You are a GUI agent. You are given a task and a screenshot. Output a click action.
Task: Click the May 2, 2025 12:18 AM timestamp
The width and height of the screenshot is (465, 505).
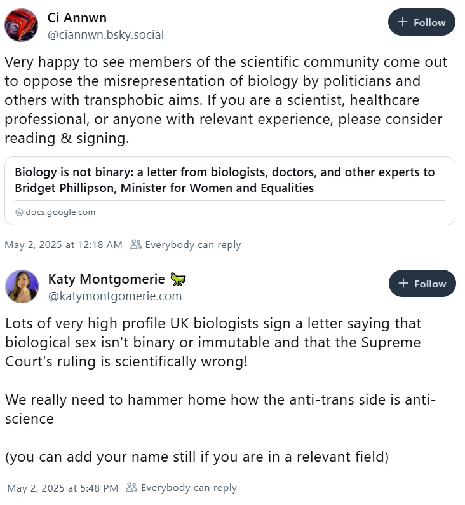[x=64, y=245]
